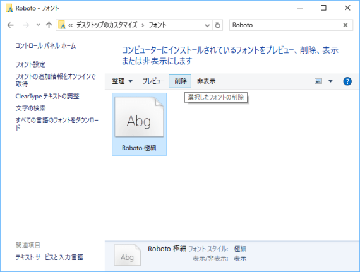Expand the view options dropdown arrow
Image resolution: width=360 pixels, height=272 pixels.
[330, 81]
